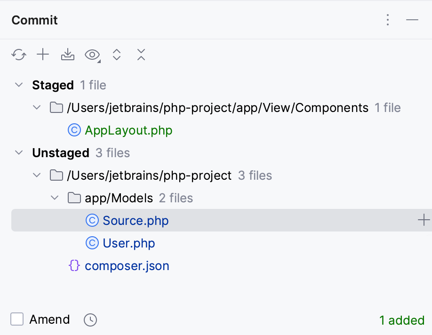
Task: Collapse the app/Models folder
Action: pos(55,198)
